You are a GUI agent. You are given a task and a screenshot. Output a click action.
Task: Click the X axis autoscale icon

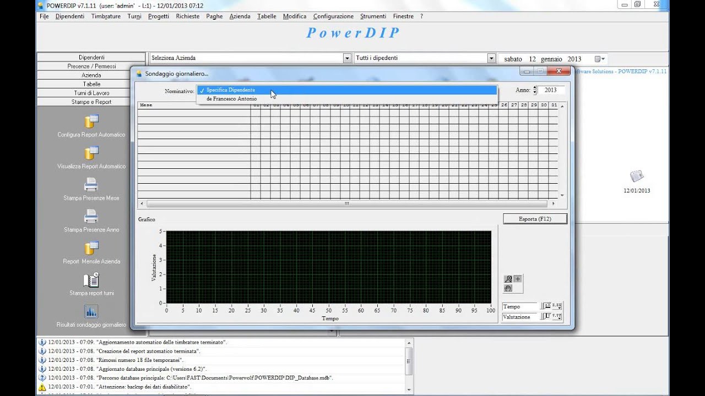(x=546, y=306)
